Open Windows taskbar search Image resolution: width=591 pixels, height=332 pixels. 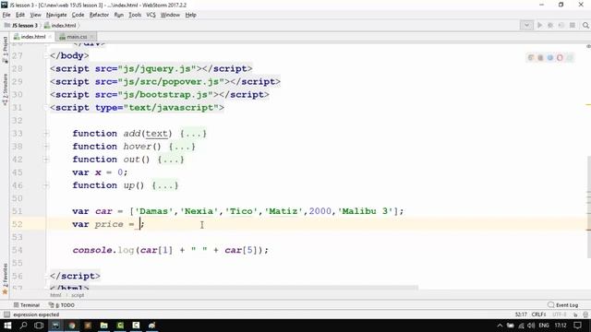[x=23, y=326]
